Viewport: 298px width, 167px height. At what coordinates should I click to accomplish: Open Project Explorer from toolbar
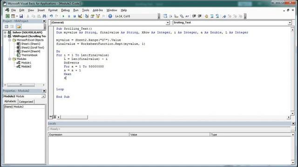pyautogui.click(x=87, y=16)
